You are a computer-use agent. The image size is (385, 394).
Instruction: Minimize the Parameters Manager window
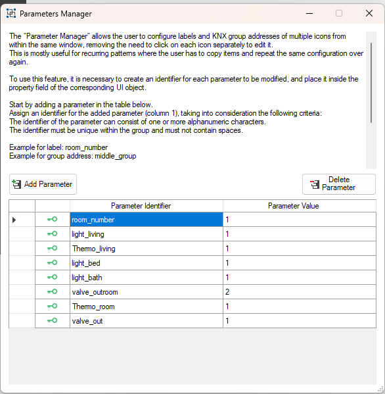point(309,13)
